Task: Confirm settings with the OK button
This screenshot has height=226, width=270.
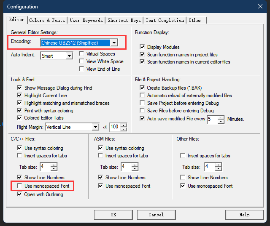Action: coord(113,215)
